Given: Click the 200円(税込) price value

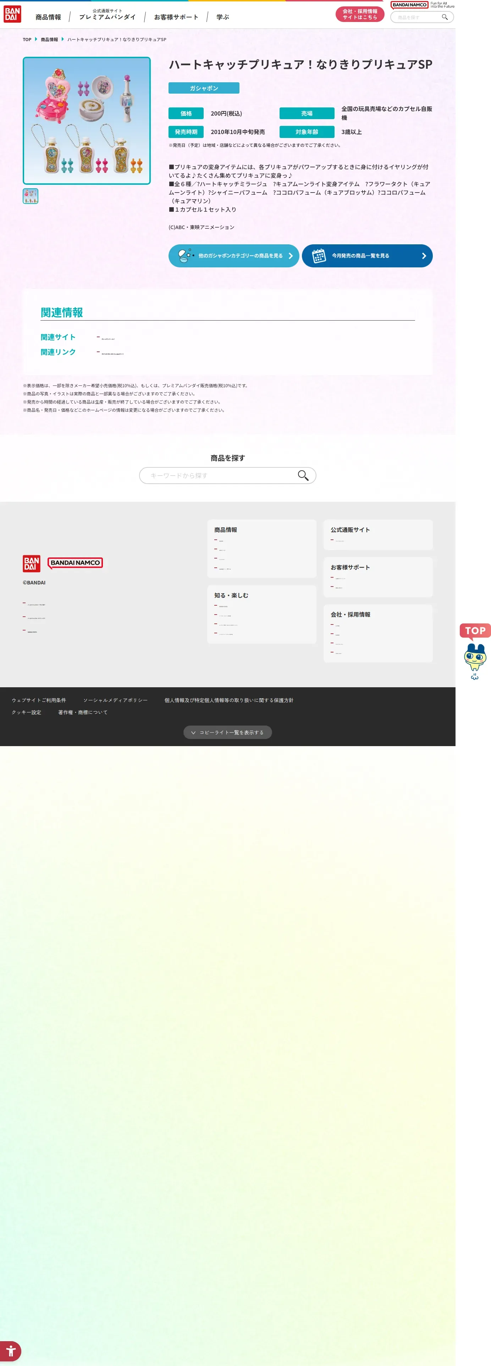Looking at the screenshot, I should pyautogui.click(x=226, y=113).
